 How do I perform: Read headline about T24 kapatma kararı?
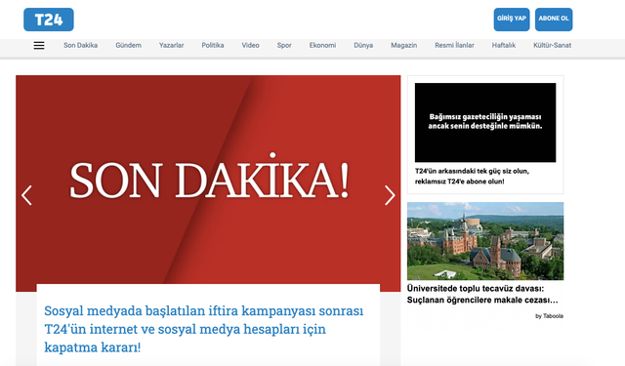[x=204, y=329]
